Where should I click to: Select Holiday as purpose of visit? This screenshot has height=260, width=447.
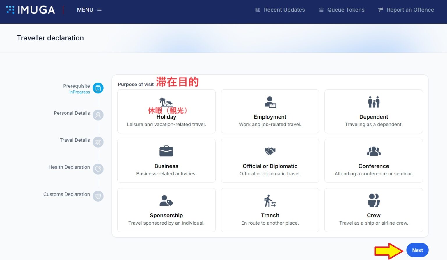point(166,112)
